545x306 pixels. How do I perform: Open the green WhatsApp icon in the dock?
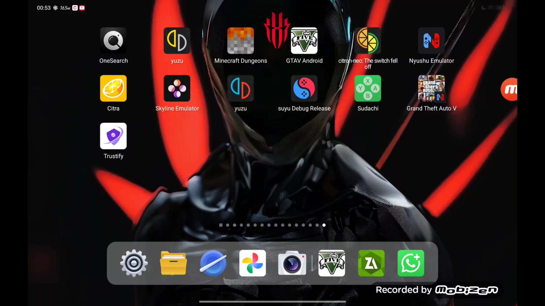pyautogui.click(x=411, y=263)
